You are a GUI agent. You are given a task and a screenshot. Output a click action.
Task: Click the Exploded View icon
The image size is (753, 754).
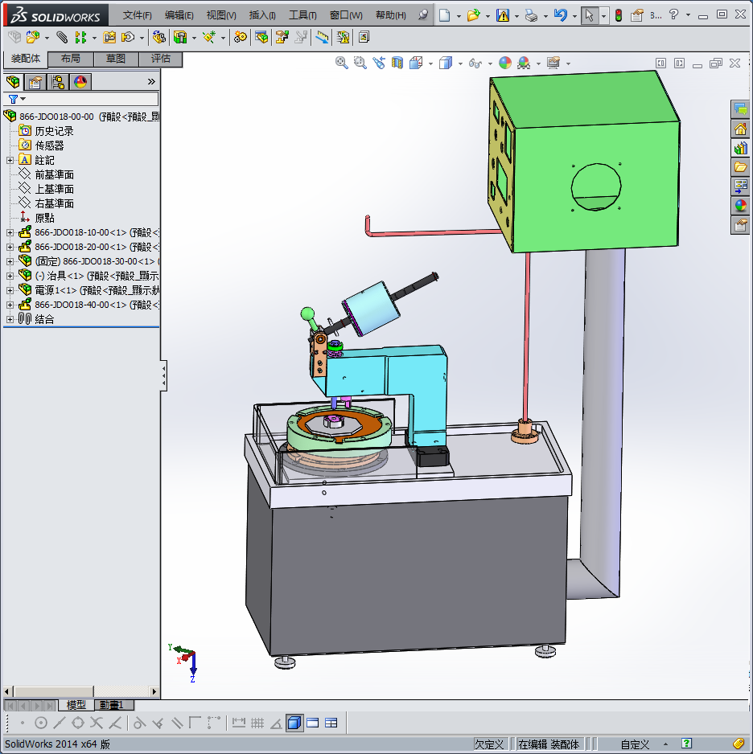coord(282,37)
